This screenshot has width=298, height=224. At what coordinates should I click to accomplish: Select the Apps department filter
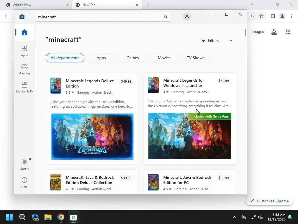101,58
